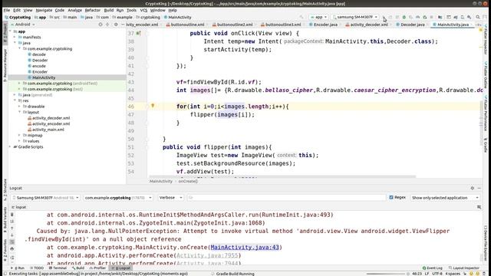This screenshot has height=276, width=491.
Task: Click the Profiler icon in top toolbar
Action: point(417,17)
